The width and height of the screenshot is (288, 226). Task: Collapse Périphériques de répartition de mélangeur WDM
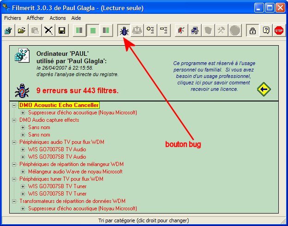(x=14, y=164)
